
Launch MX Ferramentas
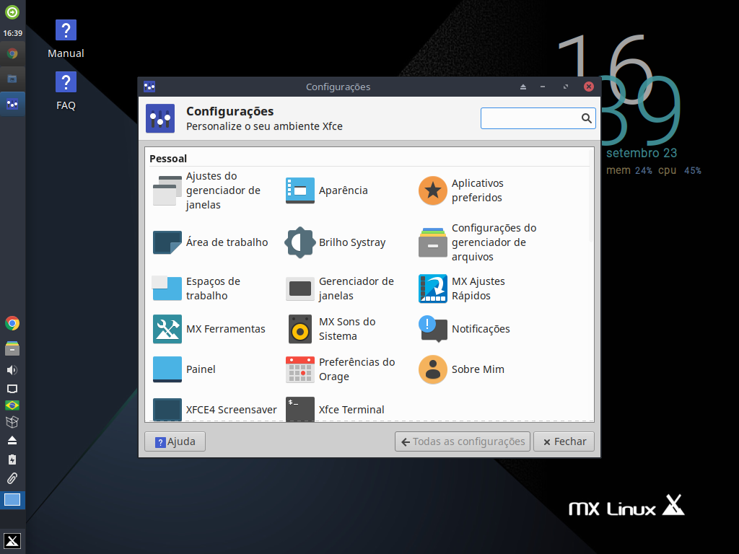coord(210,329)
